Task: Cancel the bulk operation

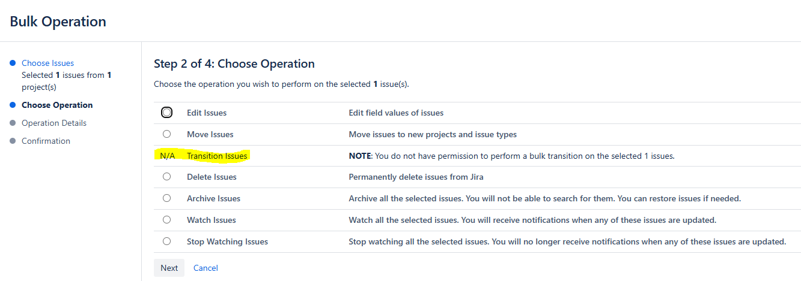Action: [x=206, y=268]
